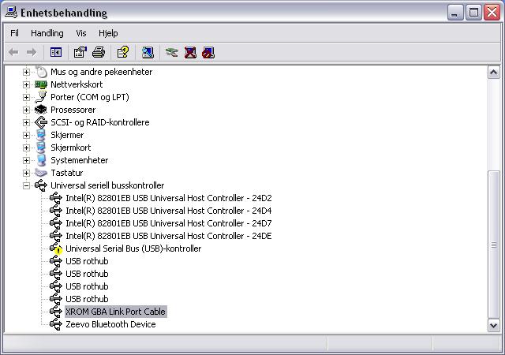Click the Print toolbar icon
Image resolution: width=505 pixels, height=355 pixels.
click(x=99, y=52)
